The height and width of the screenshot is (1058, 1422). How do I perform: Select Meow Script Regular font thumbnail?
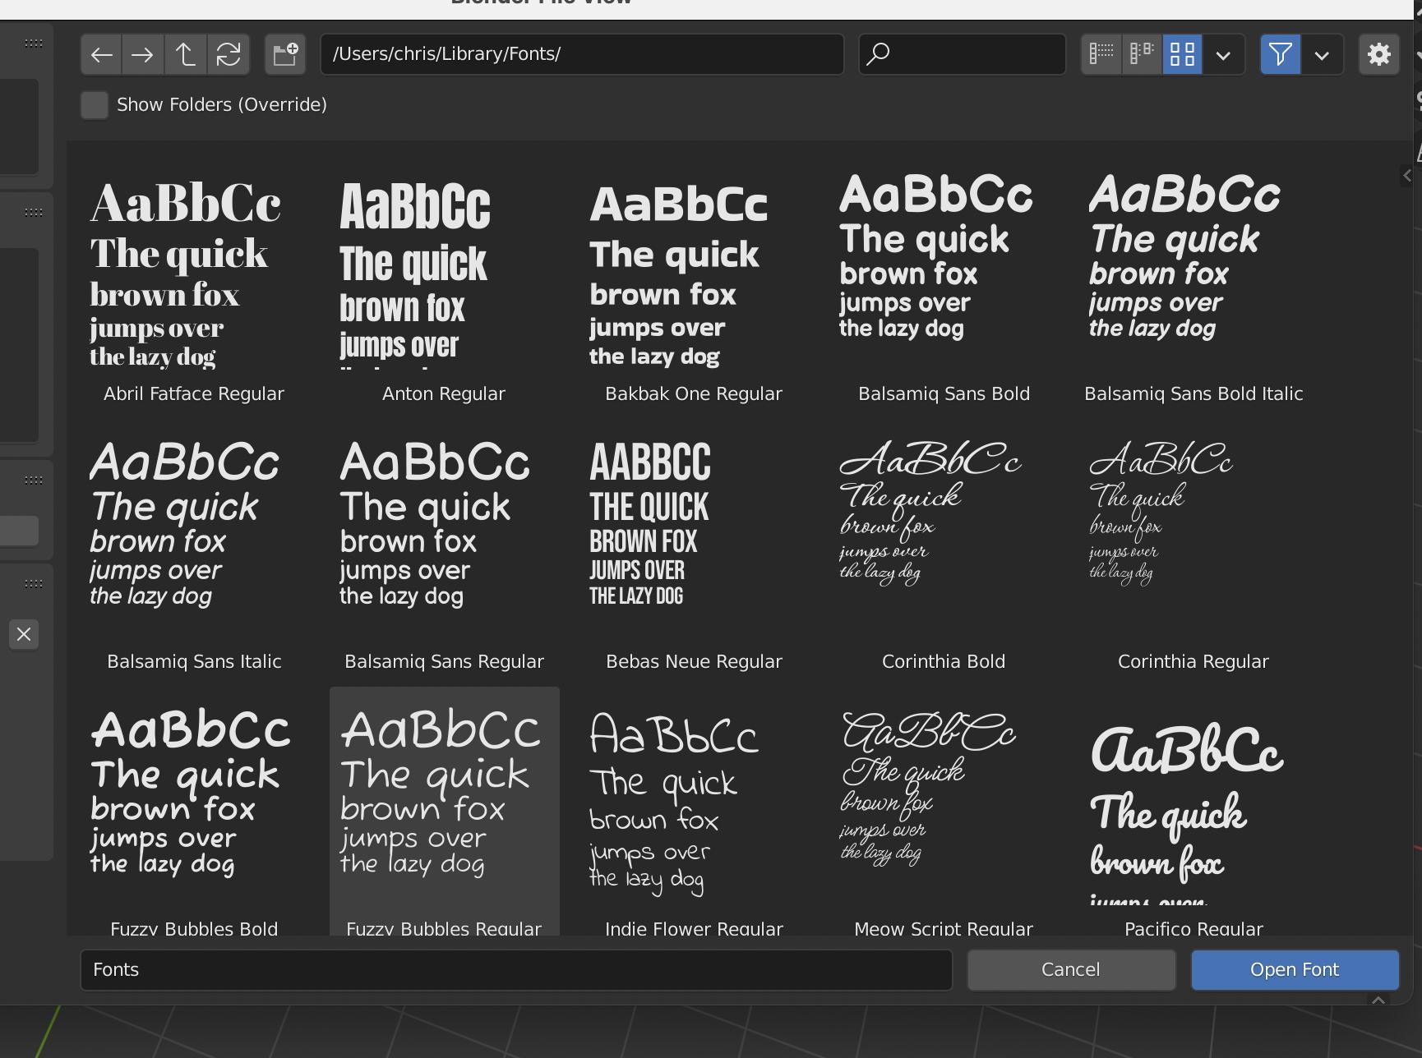tap(944, 809)
